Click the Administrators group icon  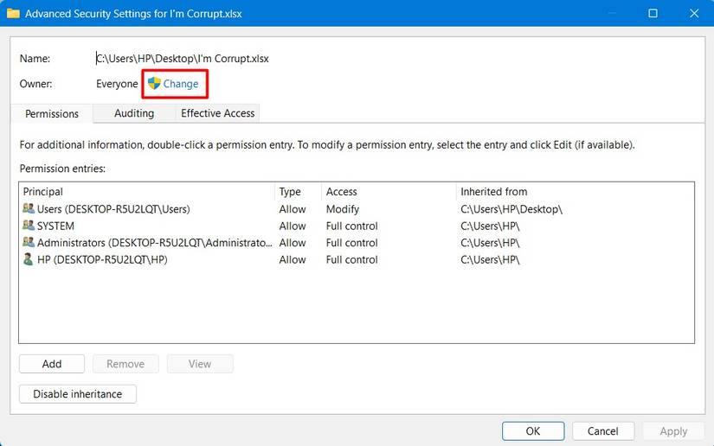(29, 243)
